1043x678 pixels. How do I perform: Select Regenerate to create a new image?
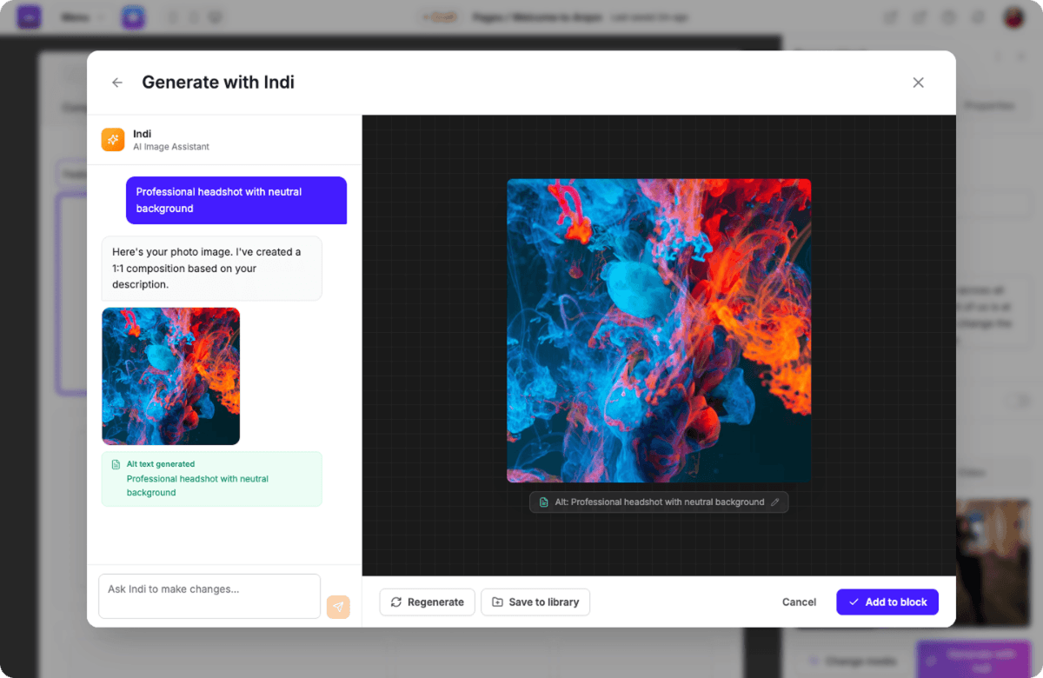click(x=427, y=602)
